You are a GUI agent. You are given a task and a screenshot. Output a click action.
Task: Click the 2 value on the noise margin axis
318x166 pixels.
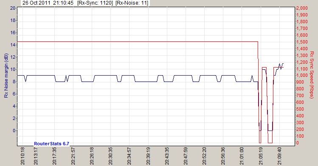[x=14, y=118]
